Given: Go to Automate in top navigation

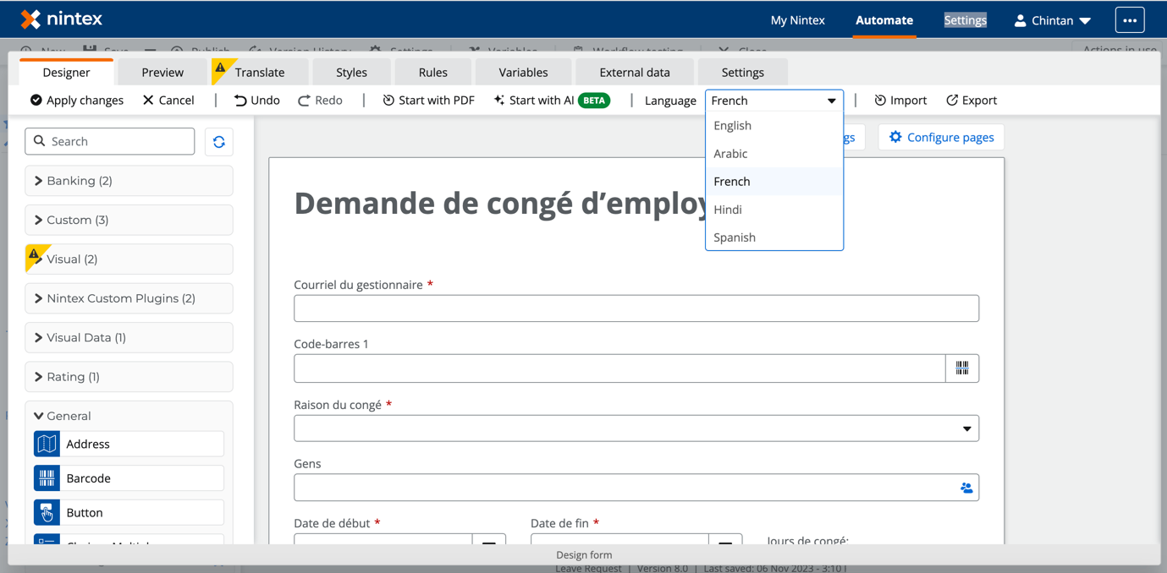Looking at the screenshot, I should [x=884, y=20].
